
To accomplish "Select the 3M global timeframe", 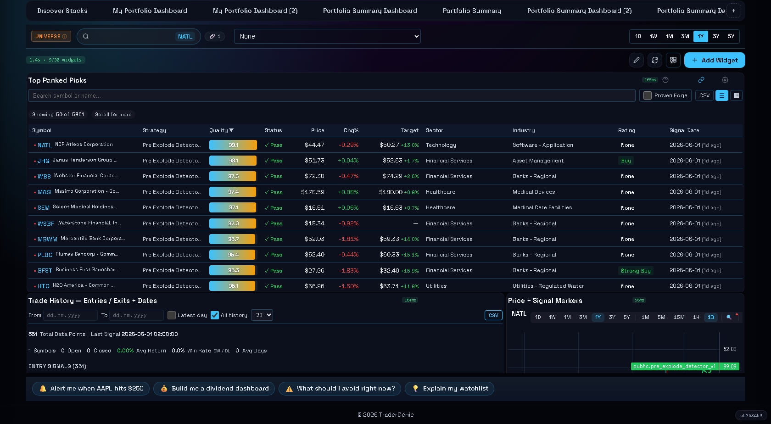I will 685,36.
